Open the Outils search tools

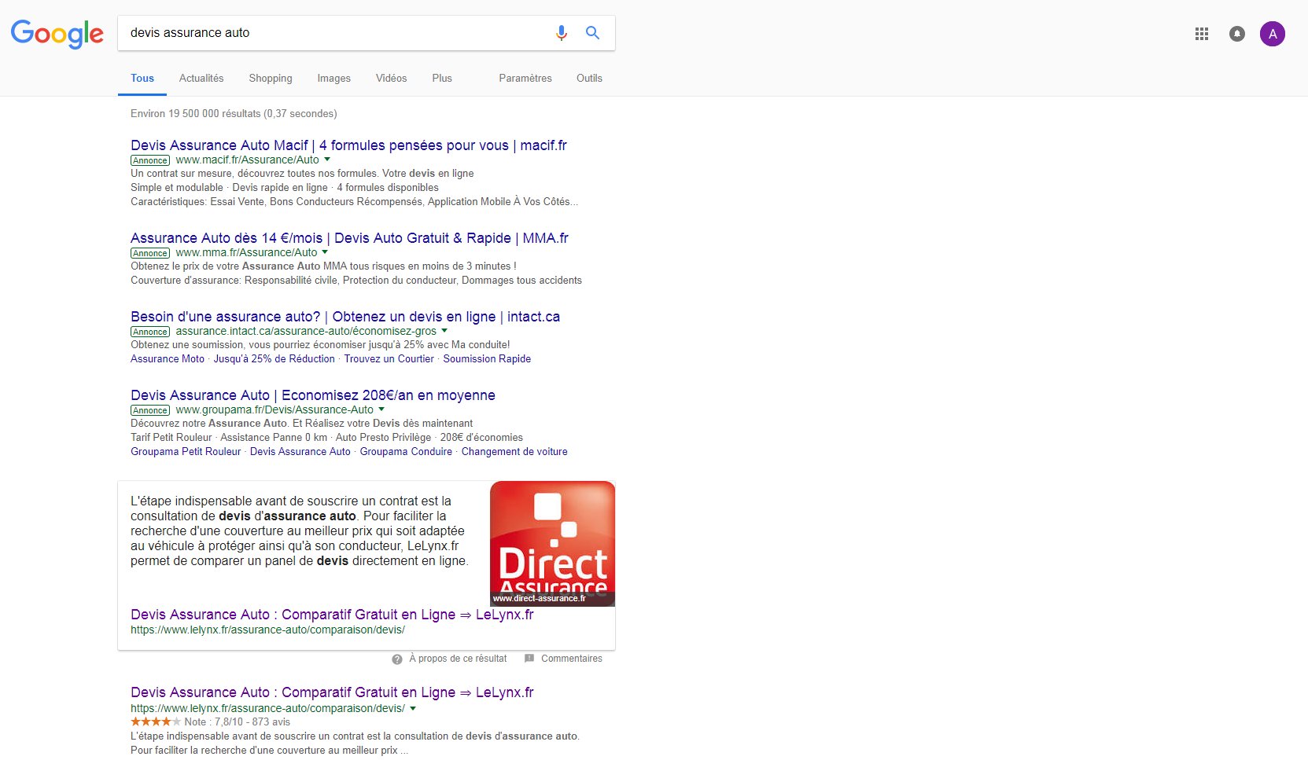(589, 78)
